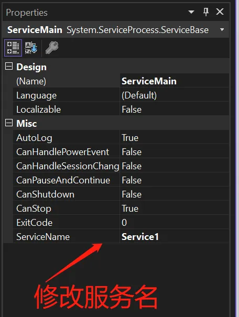Open the ServiceMain object selector dropdown
The image size is (239, 317).
(222, 30)
